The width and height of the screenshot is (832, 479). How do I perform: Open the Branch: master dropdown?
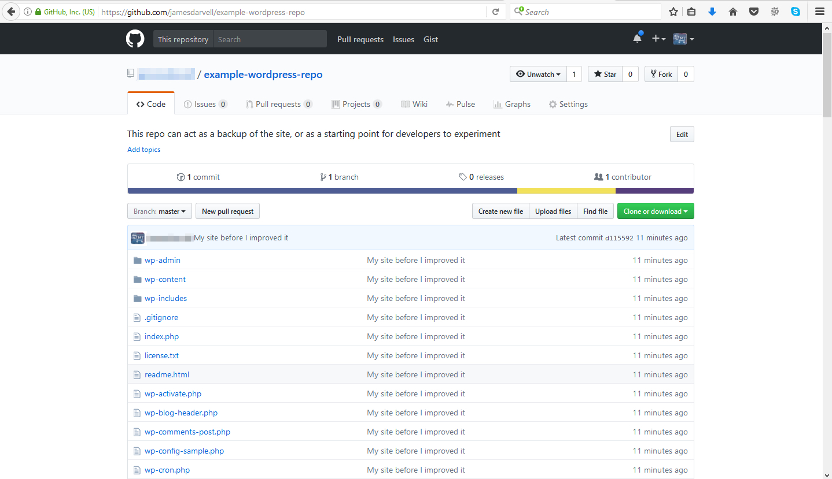pos(159,211)
